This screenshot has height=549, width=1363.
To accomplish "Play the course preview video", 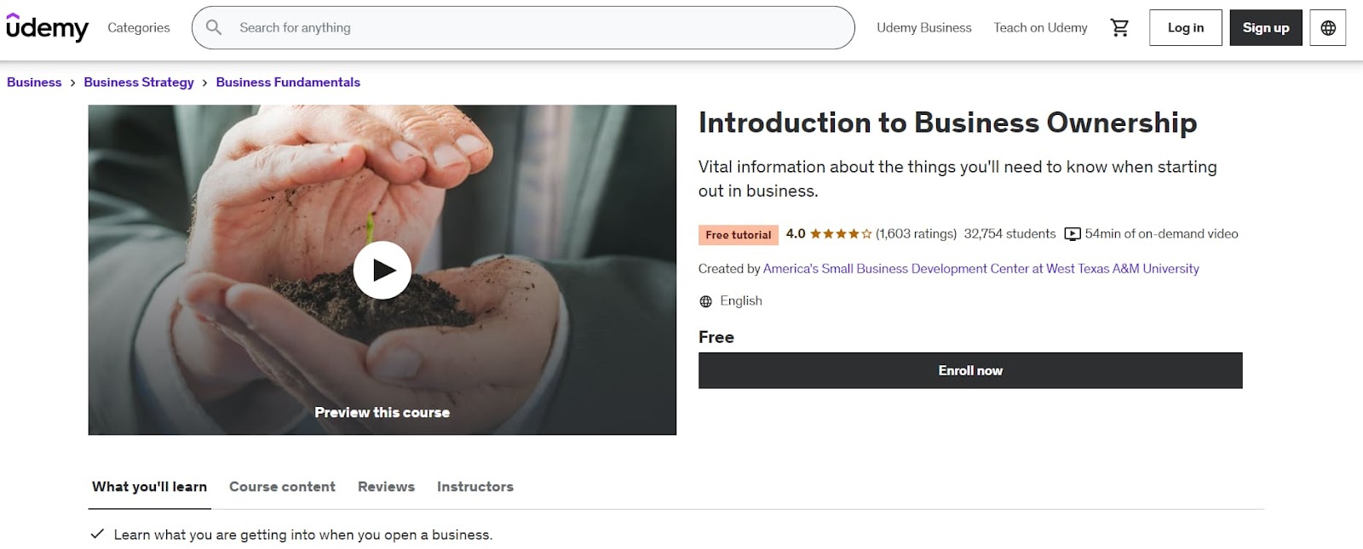I will coord(382,270).
